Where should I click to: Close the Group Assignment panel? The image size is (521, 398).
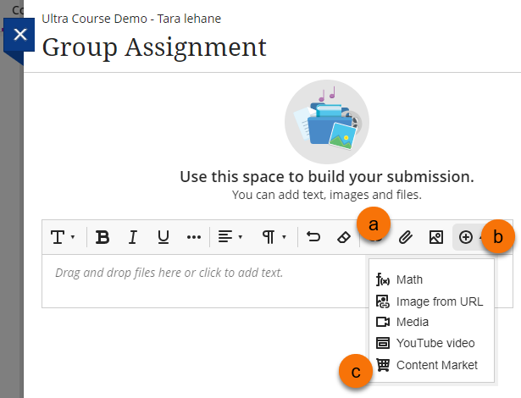pos(20,36)
